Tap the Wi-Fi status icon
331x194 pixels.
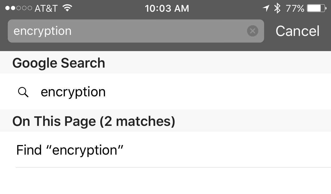coord(68,8)
